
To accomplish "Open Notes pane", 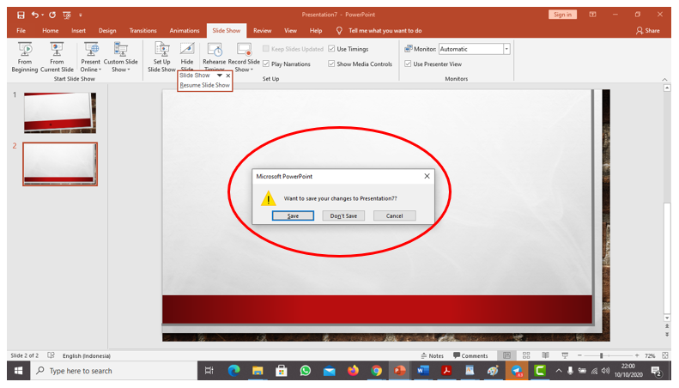I will (432, 356).
